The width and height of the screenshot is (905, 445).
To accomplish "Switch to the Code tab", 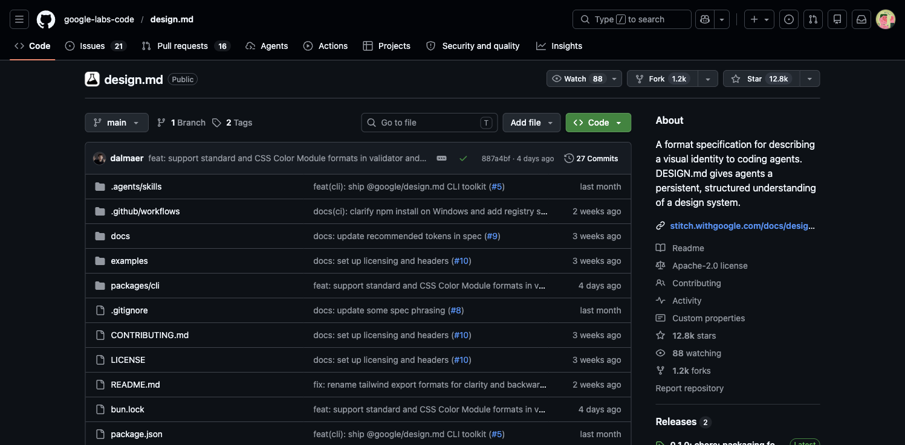I will pyautogui.click(x=33, y=46).
